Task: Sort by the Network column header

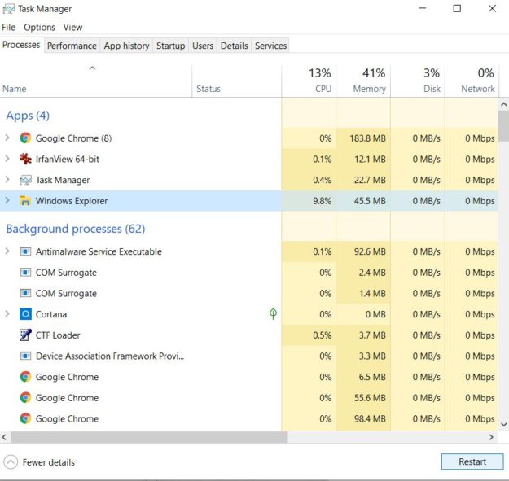Action: tap(472, 81)
